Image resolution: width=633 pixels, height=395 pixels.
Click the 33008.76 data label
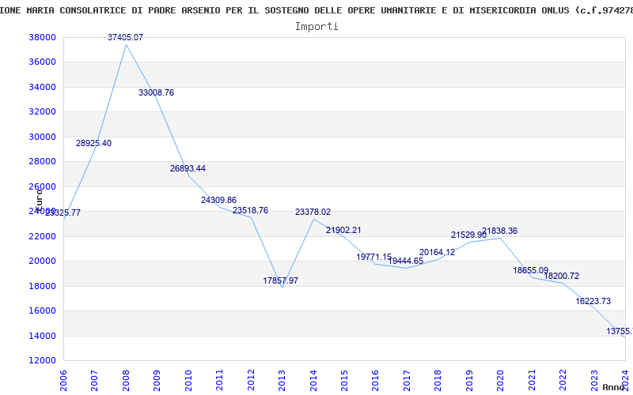[x=156, y=92]
